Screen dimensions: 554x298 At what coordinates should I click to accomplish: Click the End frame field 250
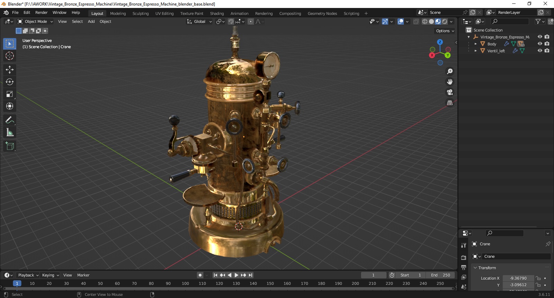coord(440,275)
